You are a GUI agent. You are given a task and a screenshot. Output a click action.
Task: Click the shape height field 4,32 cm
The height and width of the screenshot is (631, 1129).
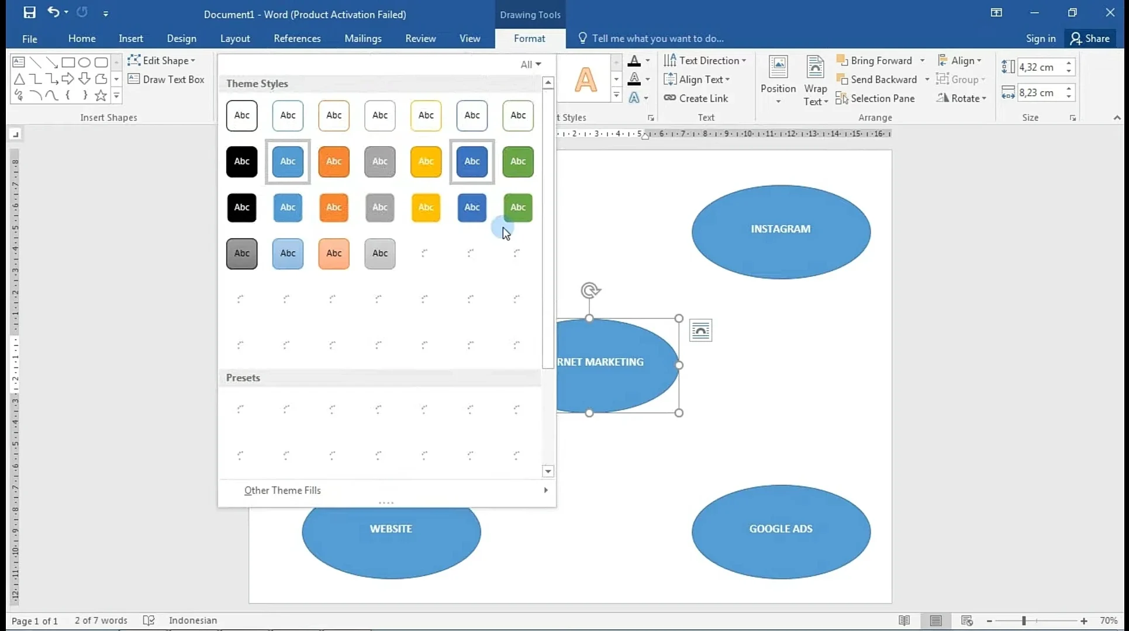pyautogui.click(x=1041, y=67)
